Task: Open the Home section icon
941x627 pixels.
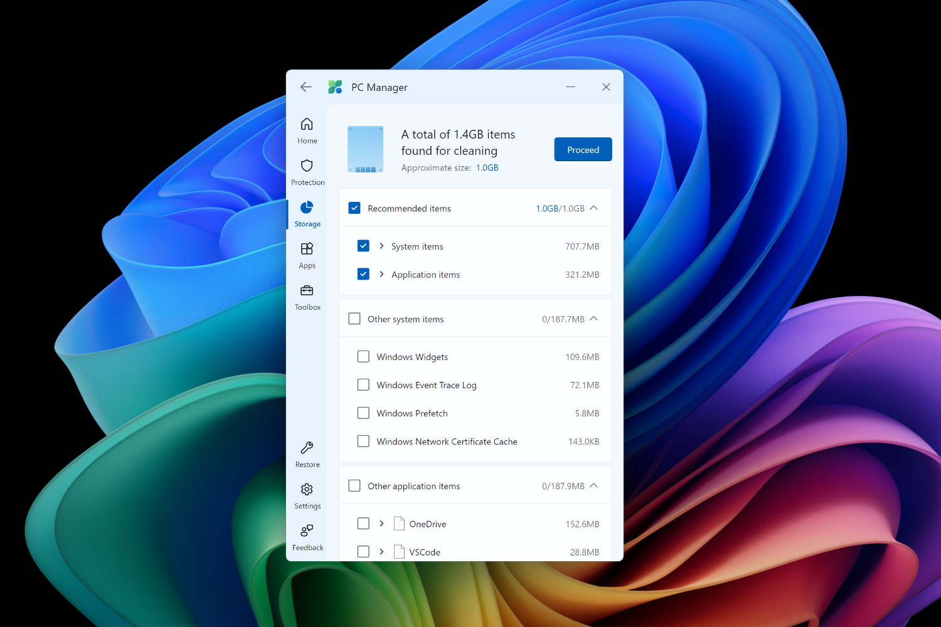Action: pos(307,124)
